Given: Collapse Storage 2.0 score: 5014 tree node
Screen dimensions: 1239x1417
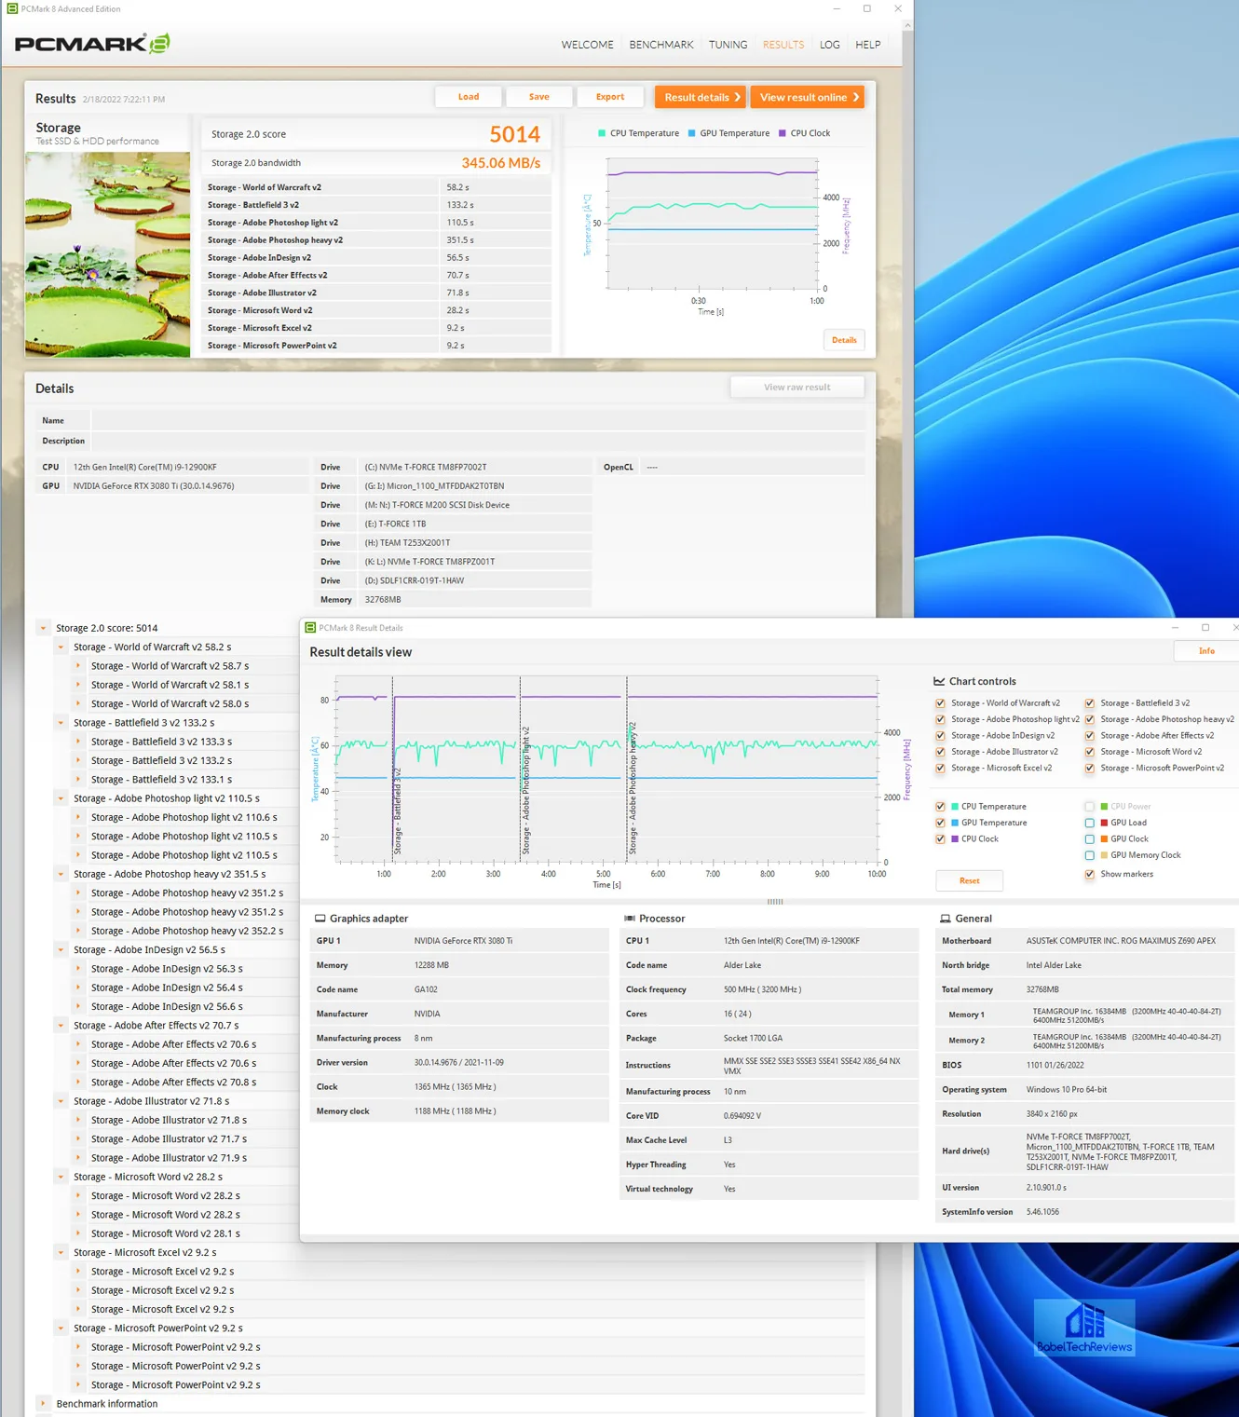Looking at the screenshot, I should [43, 628].
